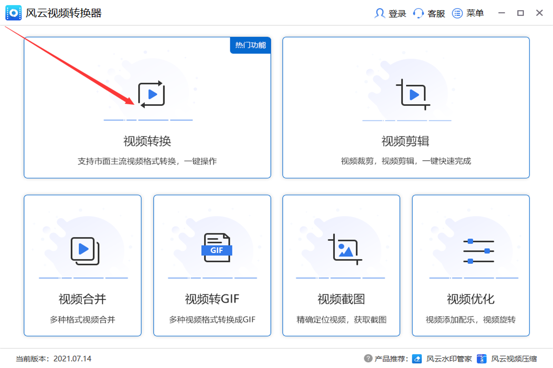This screenshot has height=368, width=553.
Task: Click the 风云水印管家 icon
Action: (x=417, y=358)
